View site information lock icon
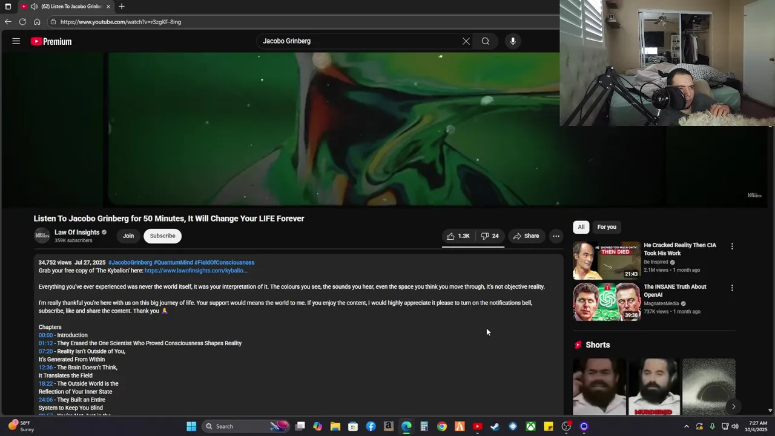 53,22
